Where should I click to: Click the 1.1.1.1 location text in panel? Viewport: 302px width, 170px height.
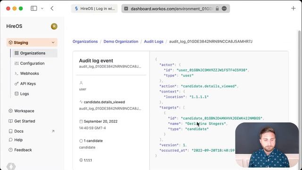click(x=88, y=160)
